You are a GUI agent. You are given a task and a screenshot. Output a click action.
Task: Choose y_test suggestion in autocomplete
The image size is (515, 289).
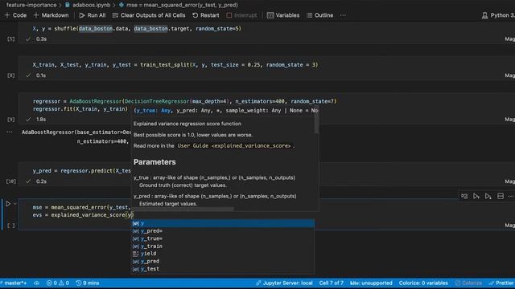click(223, 269)
